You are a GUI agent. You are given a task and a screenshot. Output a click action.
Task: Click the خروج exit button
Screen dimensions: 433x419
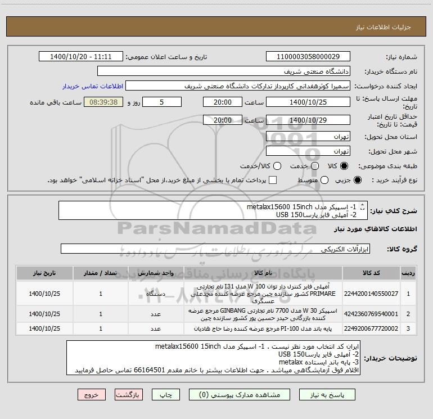(x=92, y=395)
